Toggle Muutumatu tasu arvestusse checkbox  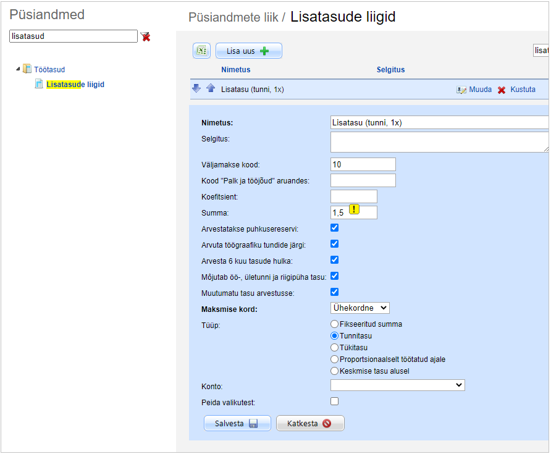pyautogui.click(x=334, y=292)
